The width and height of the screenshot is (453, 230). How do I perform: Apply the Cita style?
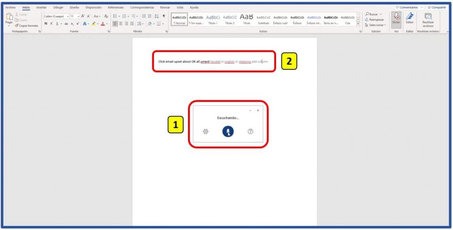click(x=348, y=19)
